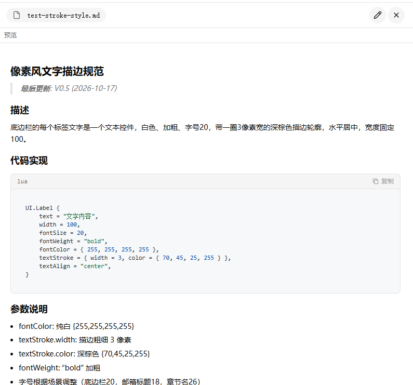Click the description paragraph starting 底边栏的每个标签
The height and width of the screenshot is (385, 413).
tap(202, 134)
